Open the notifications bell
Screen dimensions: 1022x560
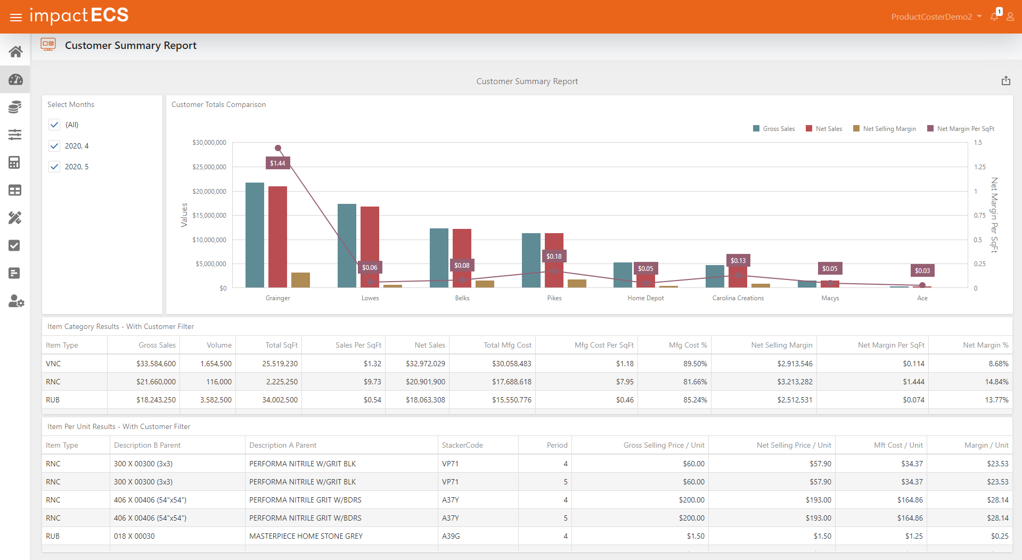(995, 16)
